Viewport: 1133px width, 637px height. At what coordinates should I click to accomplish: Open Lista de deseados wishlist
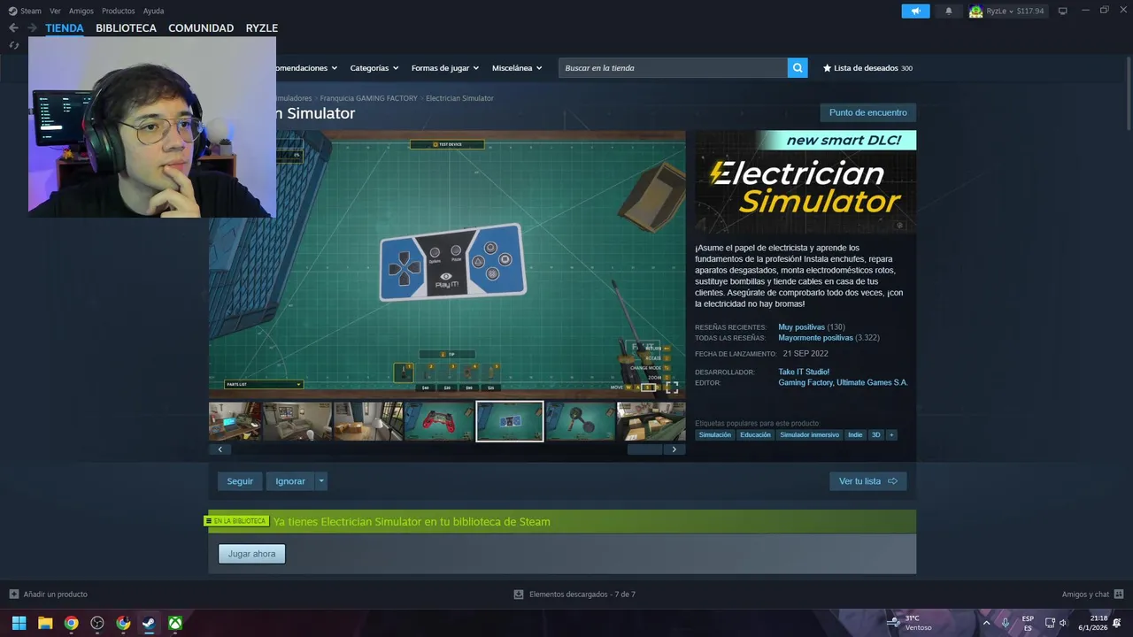coord(867,68)
